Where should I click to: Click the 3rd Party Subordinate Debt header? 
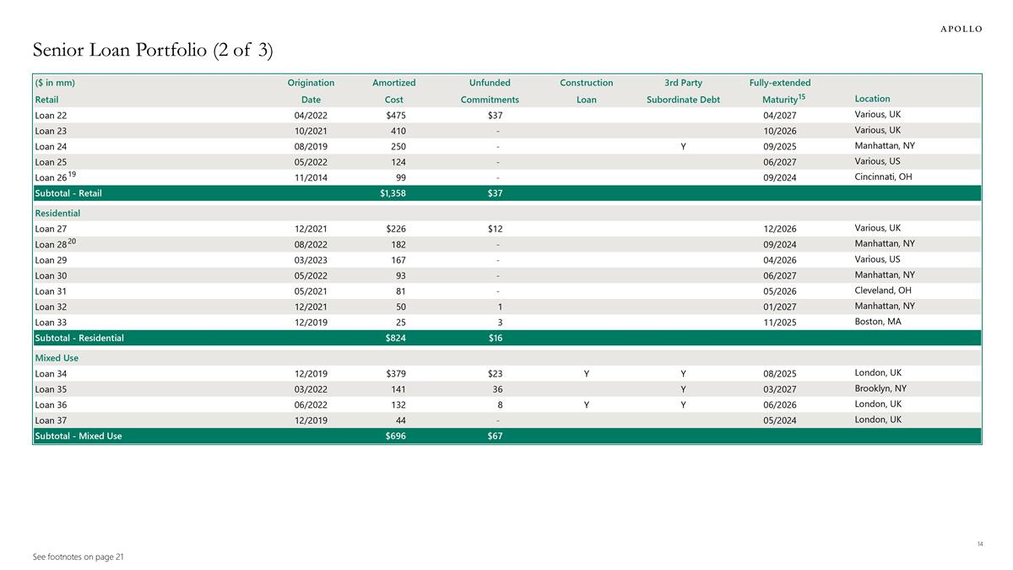(683, 91)
